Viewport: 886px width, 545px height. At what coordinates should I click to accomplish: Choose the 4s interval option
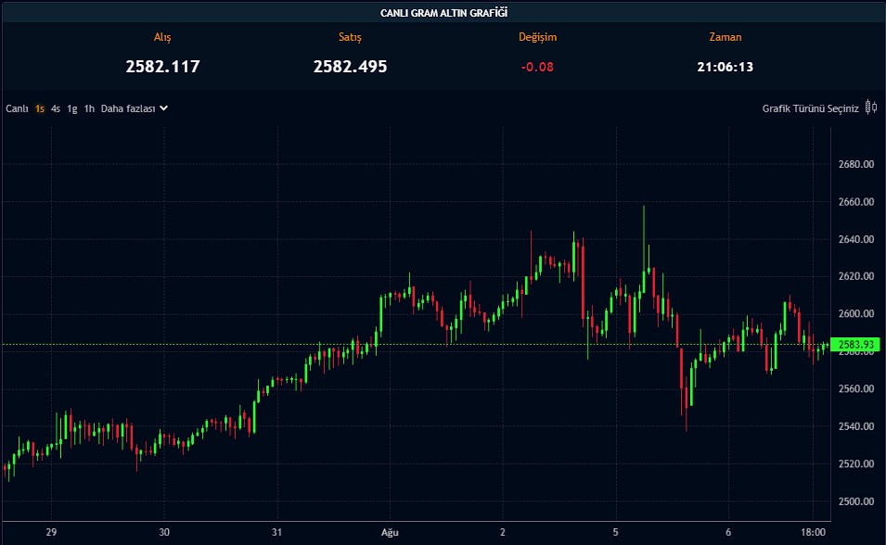coord(56,108)
